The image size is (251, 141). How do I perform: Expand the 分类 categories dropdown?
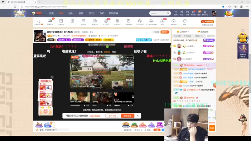(x=71, y=13)
